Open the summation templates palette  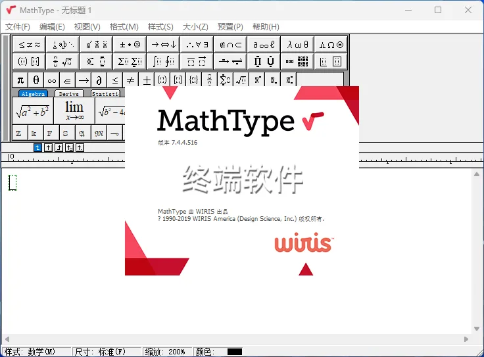130,61
